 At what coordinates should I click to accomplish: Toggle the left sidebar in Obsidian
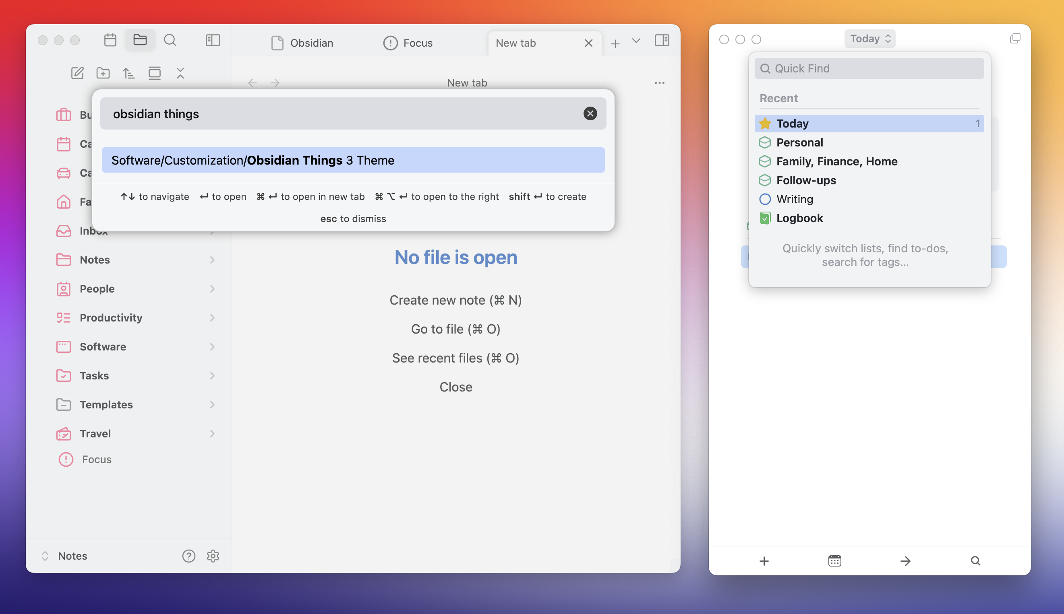click(213, 40)
